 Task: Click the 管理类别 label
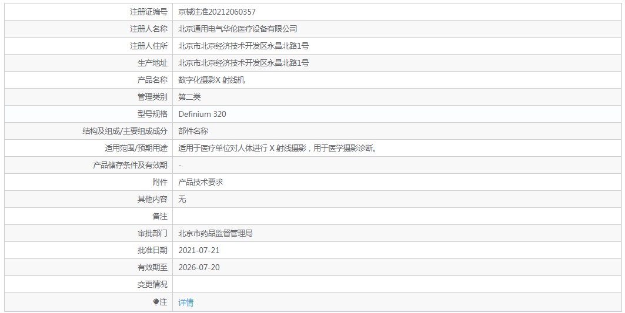click(152, 97)
